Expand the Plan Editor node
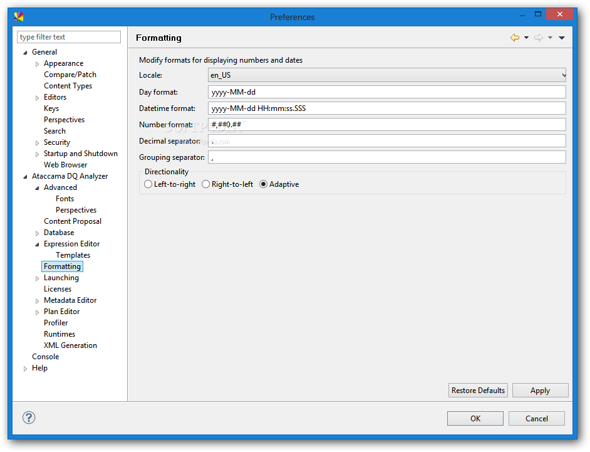The image size is (590, 452). [37, 313]
